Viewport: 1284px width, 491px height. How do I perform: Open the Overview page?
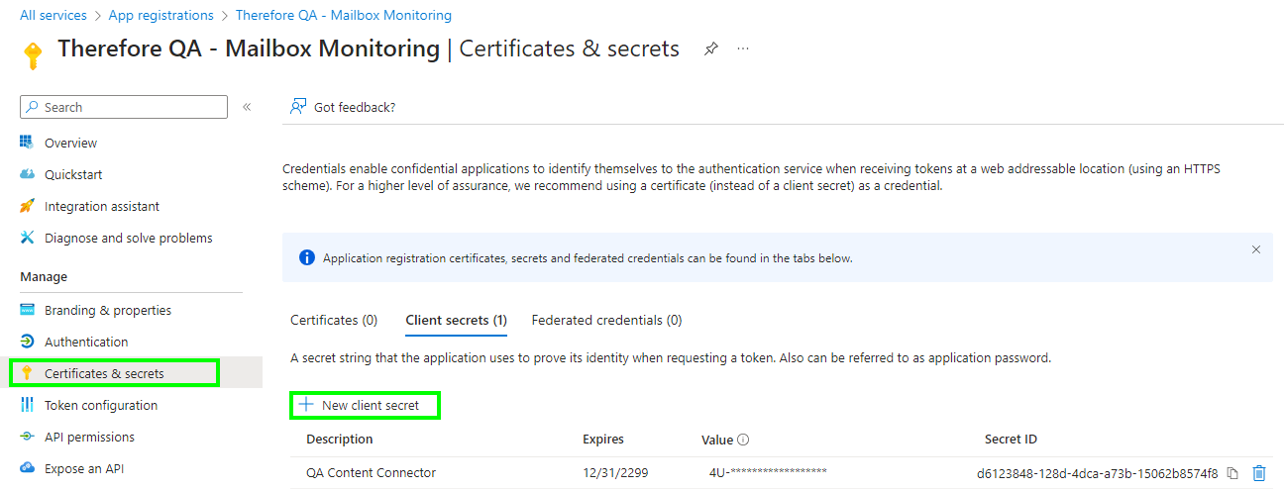click(70, 143)
